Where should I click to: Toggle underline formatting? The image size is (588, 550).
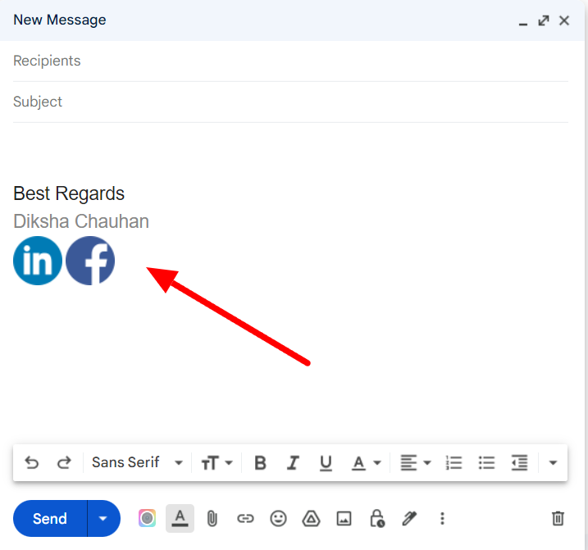pos(326,462)
